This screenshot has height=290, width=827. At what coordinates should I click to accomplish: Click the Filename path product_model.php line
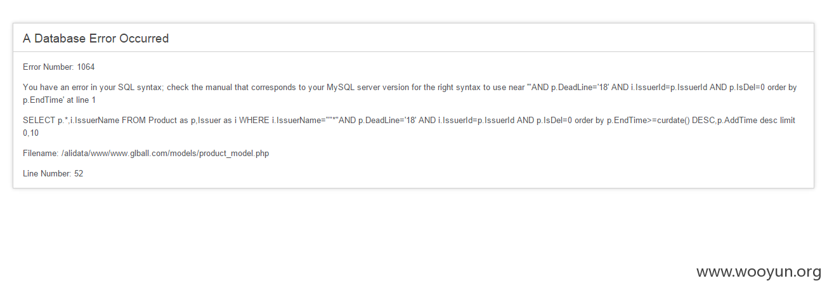click(146, 154)
